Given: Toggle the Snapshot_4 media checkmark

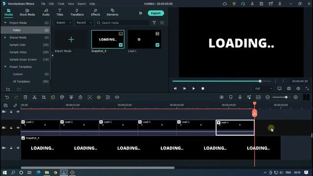Looking at the screenshot, I should pos(121,45).
